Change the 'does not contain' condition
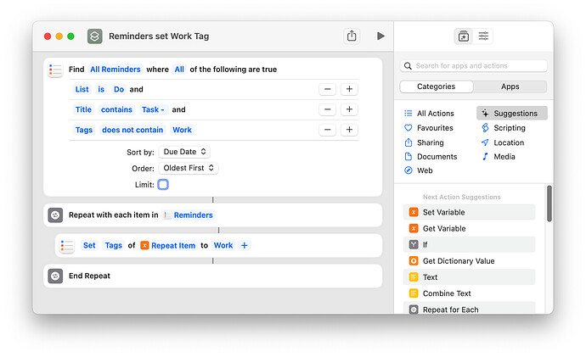This screenshot has height=357, width=586. 132,130
